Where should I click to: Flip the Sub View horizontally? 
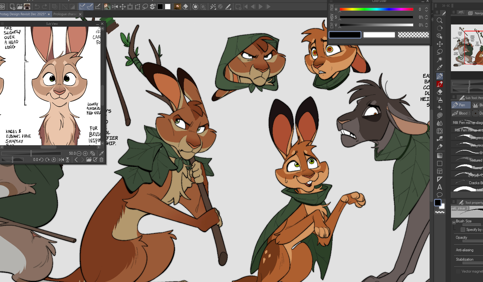(x=61, y=160)
